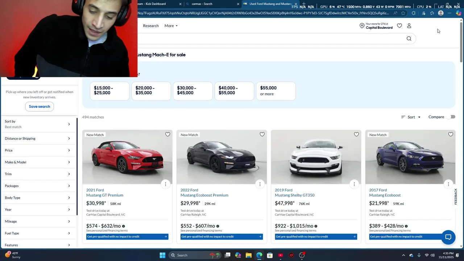Click the CarMax search magnifier icon
The height and width of the screenshot is (261, 464).
[x=409, y=39]
